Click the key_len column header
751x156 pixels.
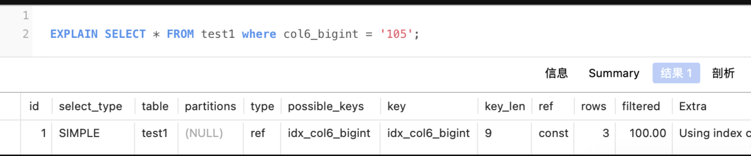(x=505, y=106)
